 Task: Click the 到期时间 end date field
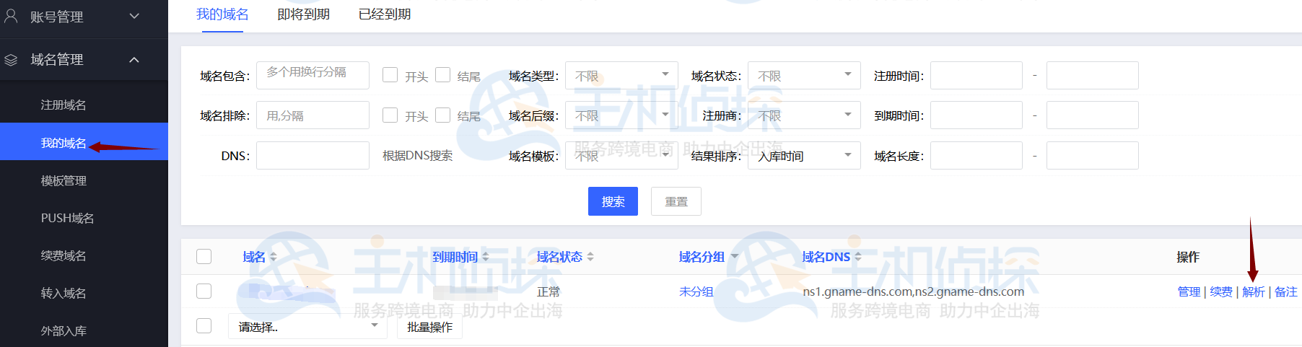(1093, 115)
